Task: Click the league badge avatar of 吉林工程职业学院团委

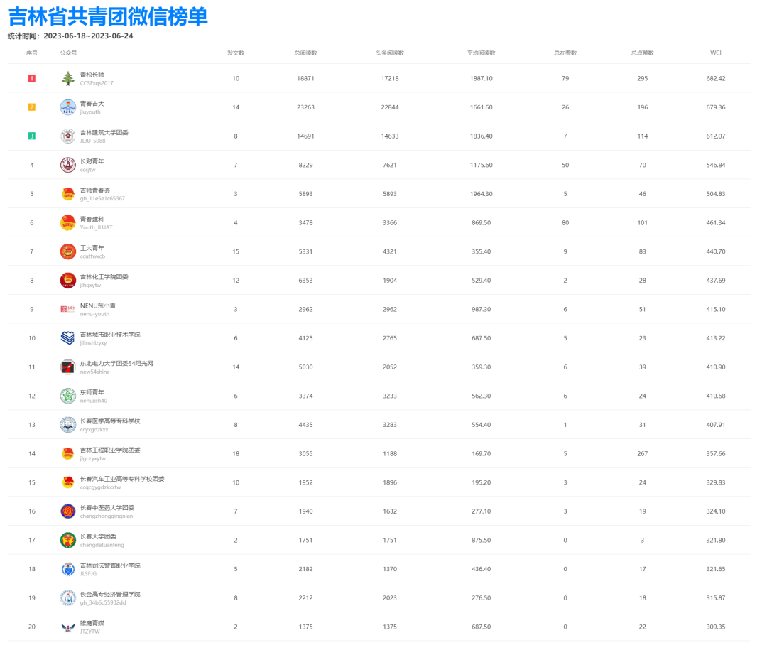Action: pyautogui.click(x=68, y=453)
